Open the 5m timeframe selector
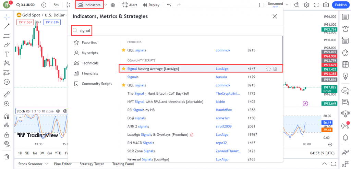The height and width of the screenshot is (169, 351). pyautogui.click(x=56, y=5)
